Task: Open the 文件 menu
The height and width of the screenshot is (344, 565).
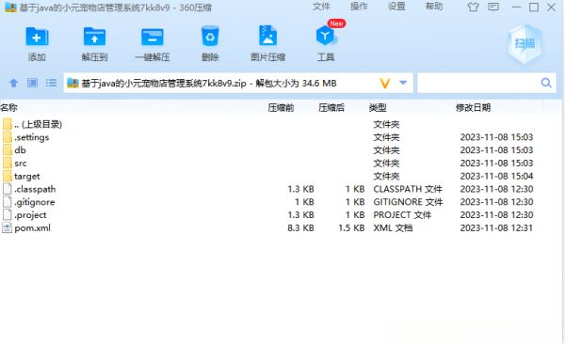Action: click(321, 7)
